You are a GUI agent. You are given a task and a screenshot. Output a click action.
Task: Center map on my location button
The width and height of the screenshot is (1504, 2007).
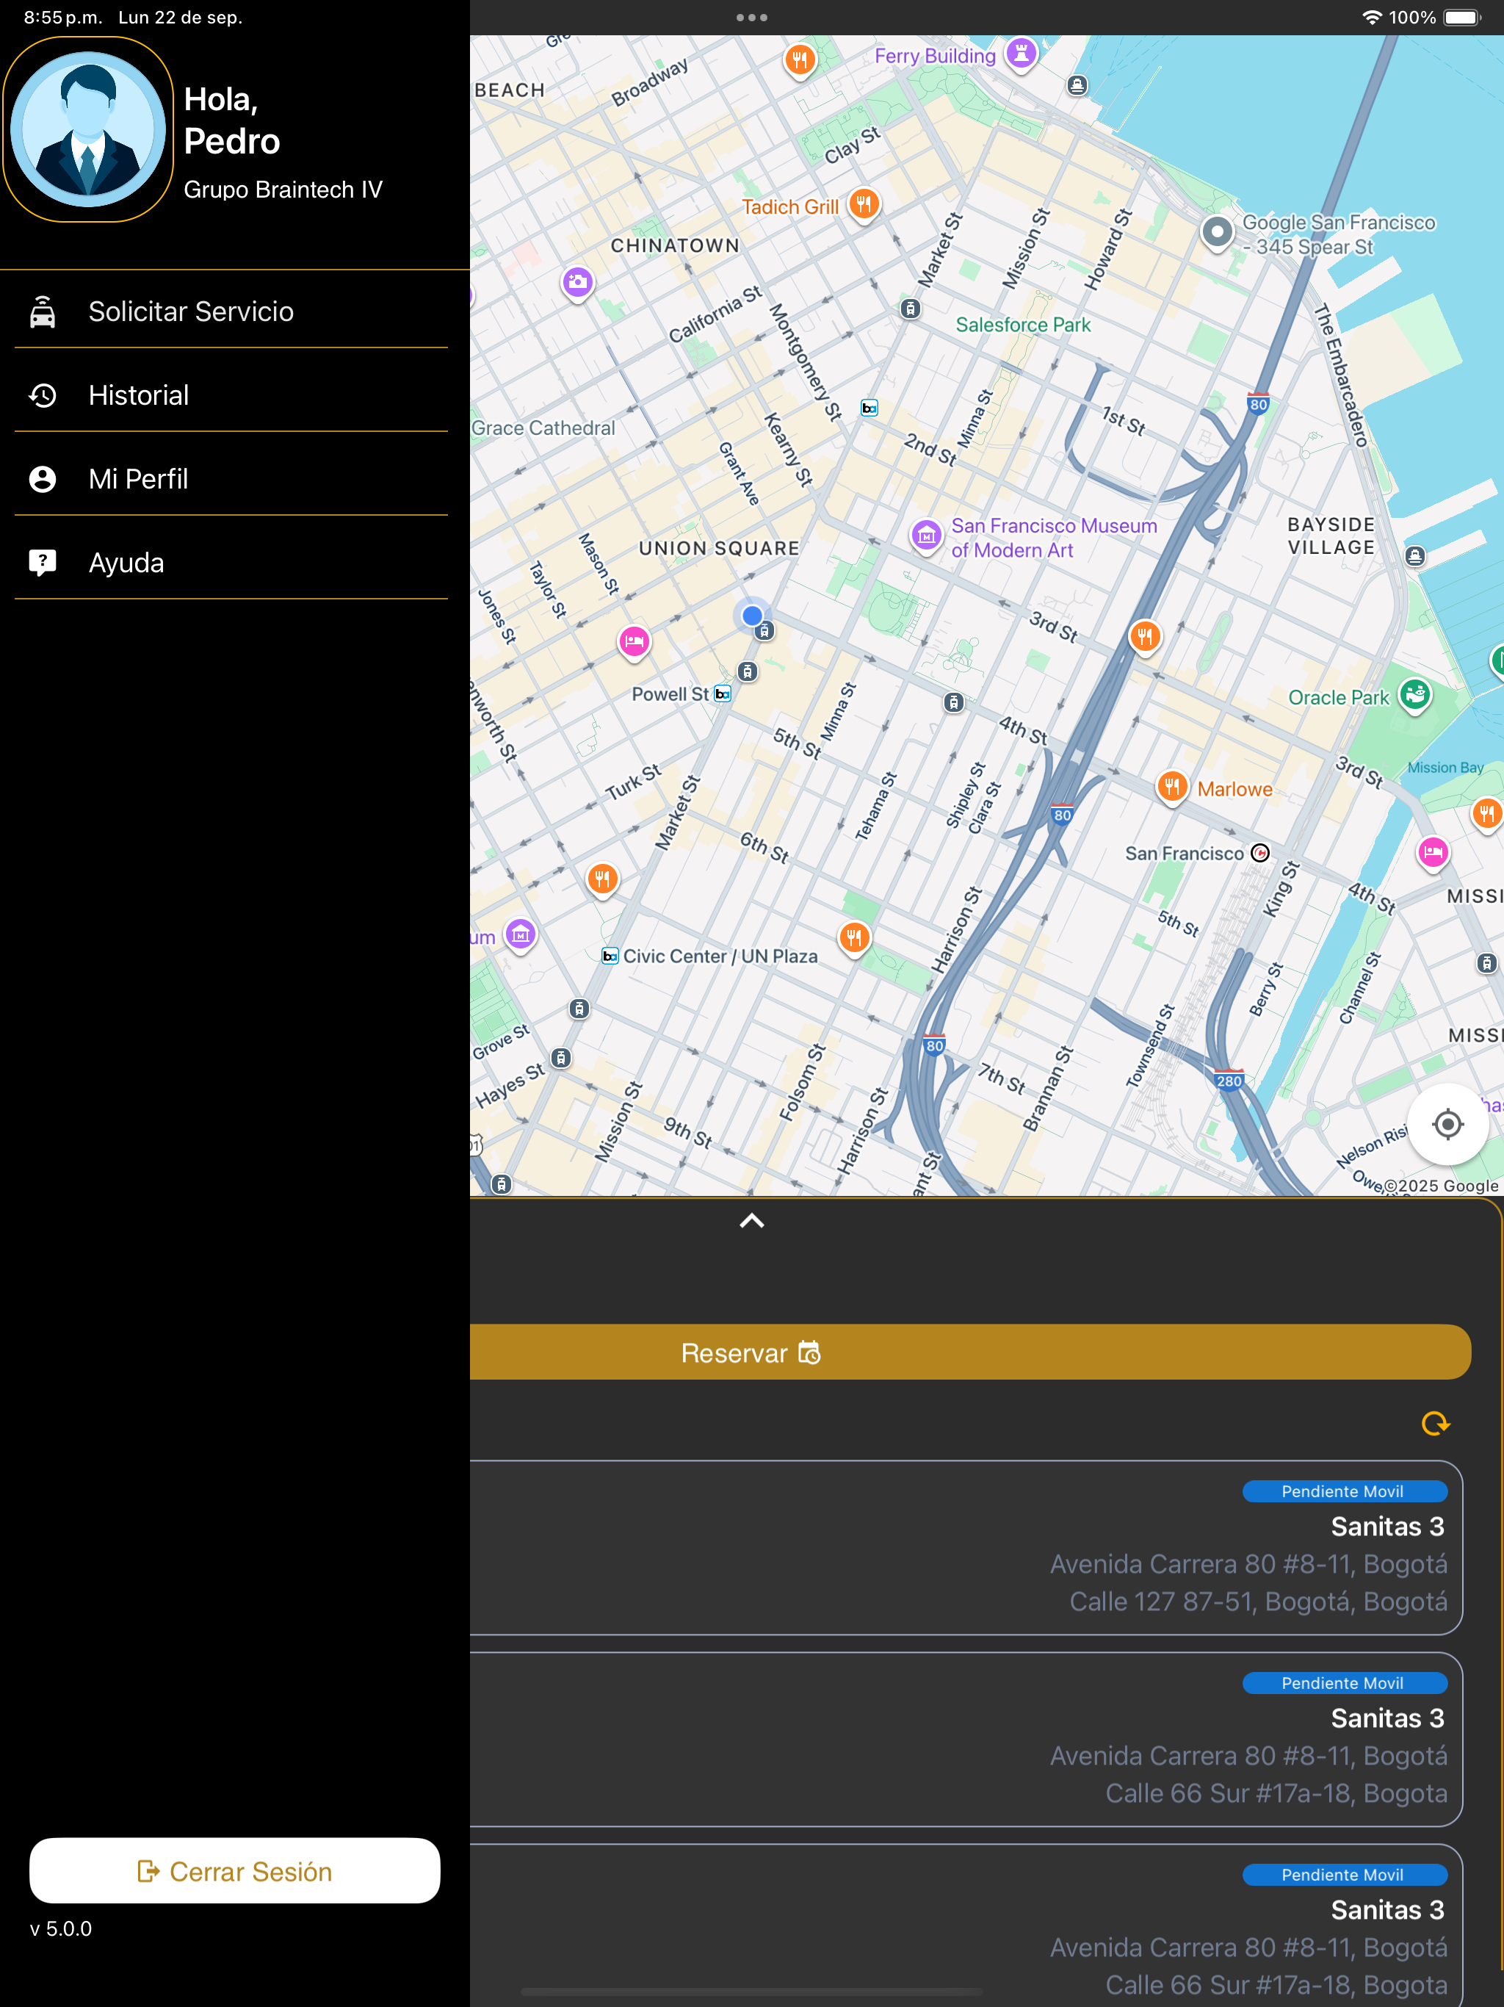coord(1447,1124)
